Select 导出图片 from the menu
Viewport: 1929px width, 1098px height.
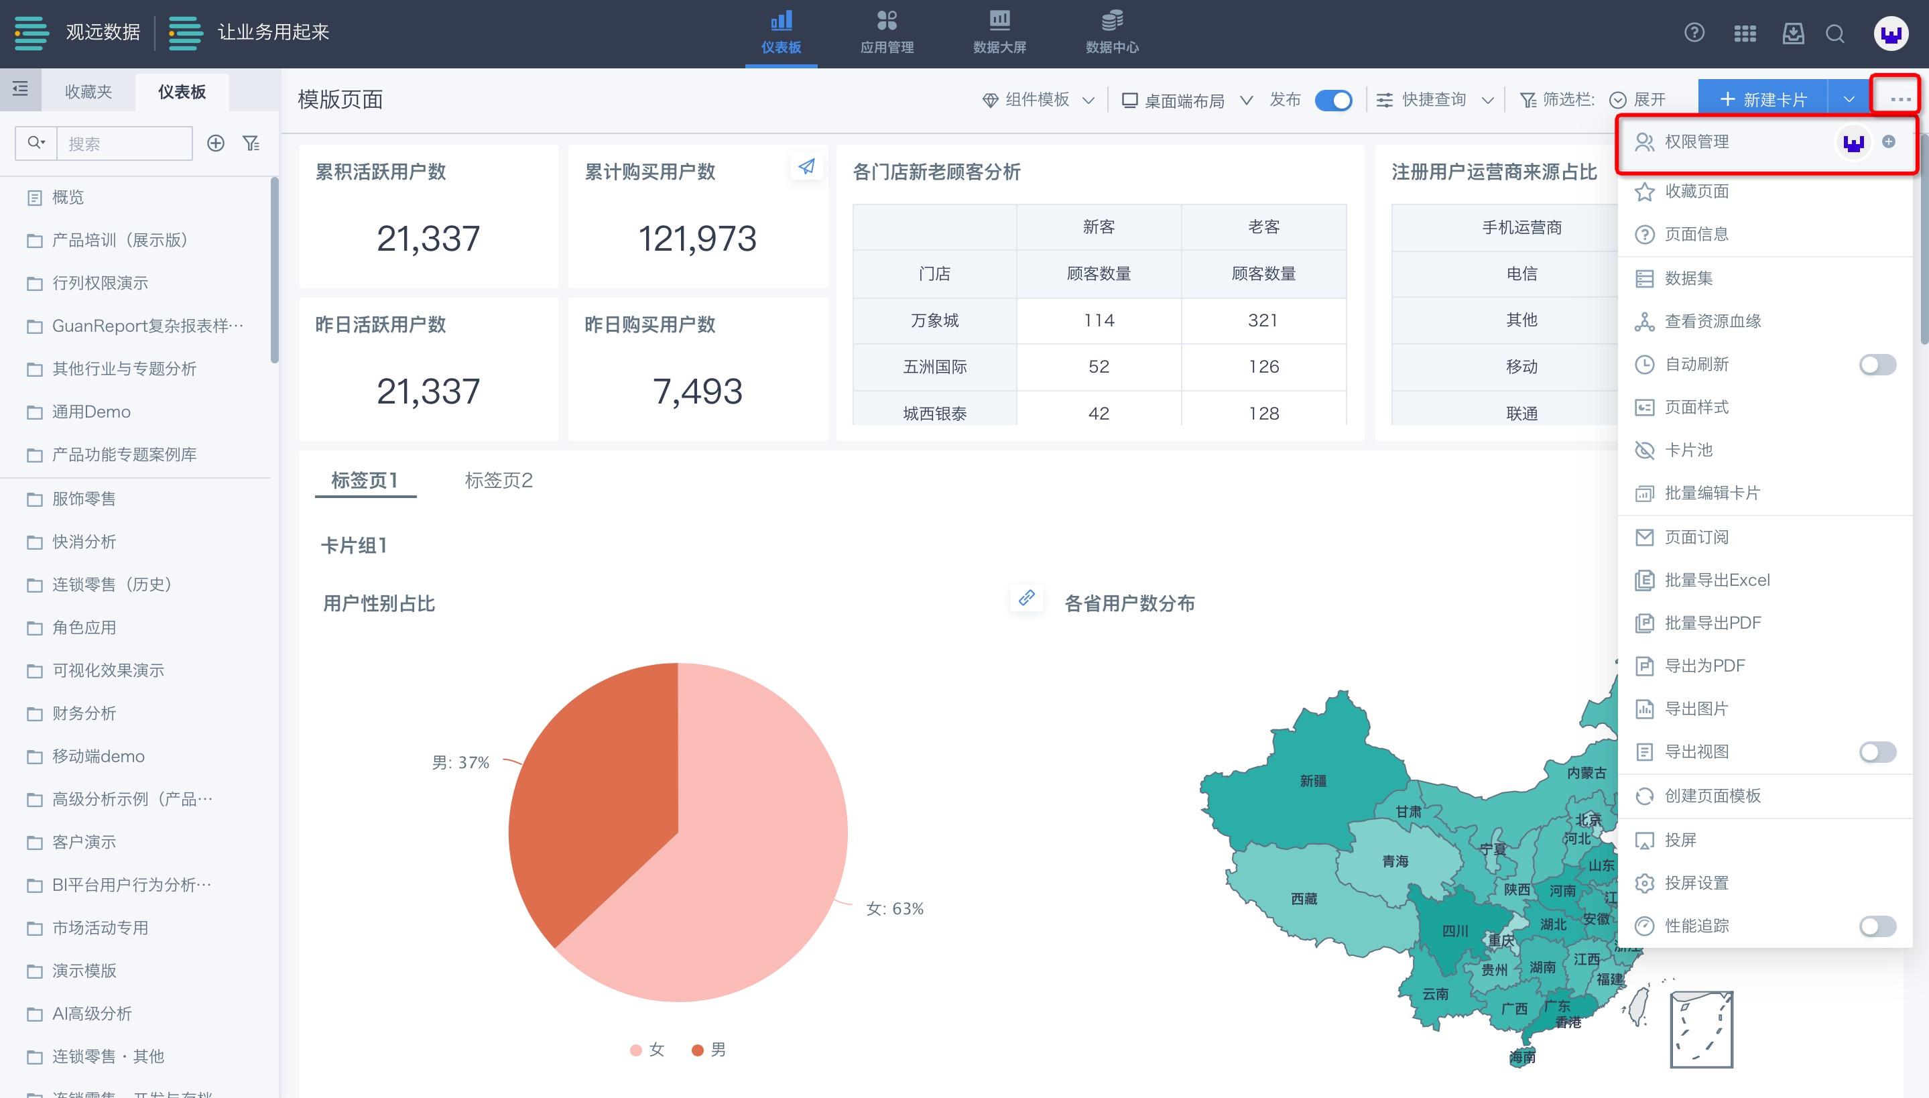coord(1765,709)
